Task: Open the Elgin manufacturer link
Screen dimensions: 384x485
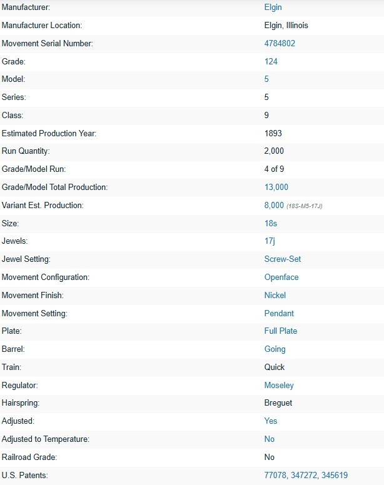Action: [x=273, y=7]
